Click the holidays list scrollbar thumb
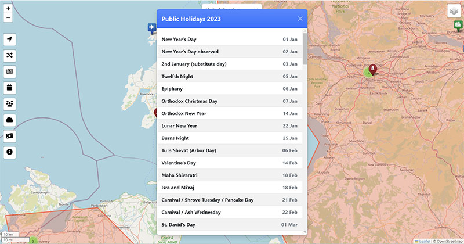Viewport: 464px width, 244px height. coord(304,49)
